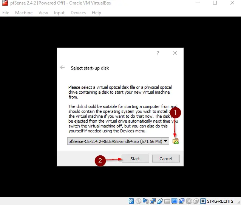Screen dimensions: 241x205
Task: Go back with the wizard's left arrow
Action: click(x=62, y=67)
